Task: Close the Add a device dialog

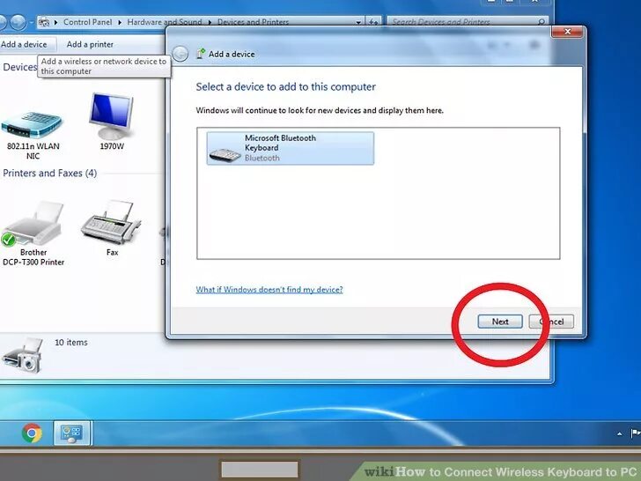Action: (x=567, y=32)
